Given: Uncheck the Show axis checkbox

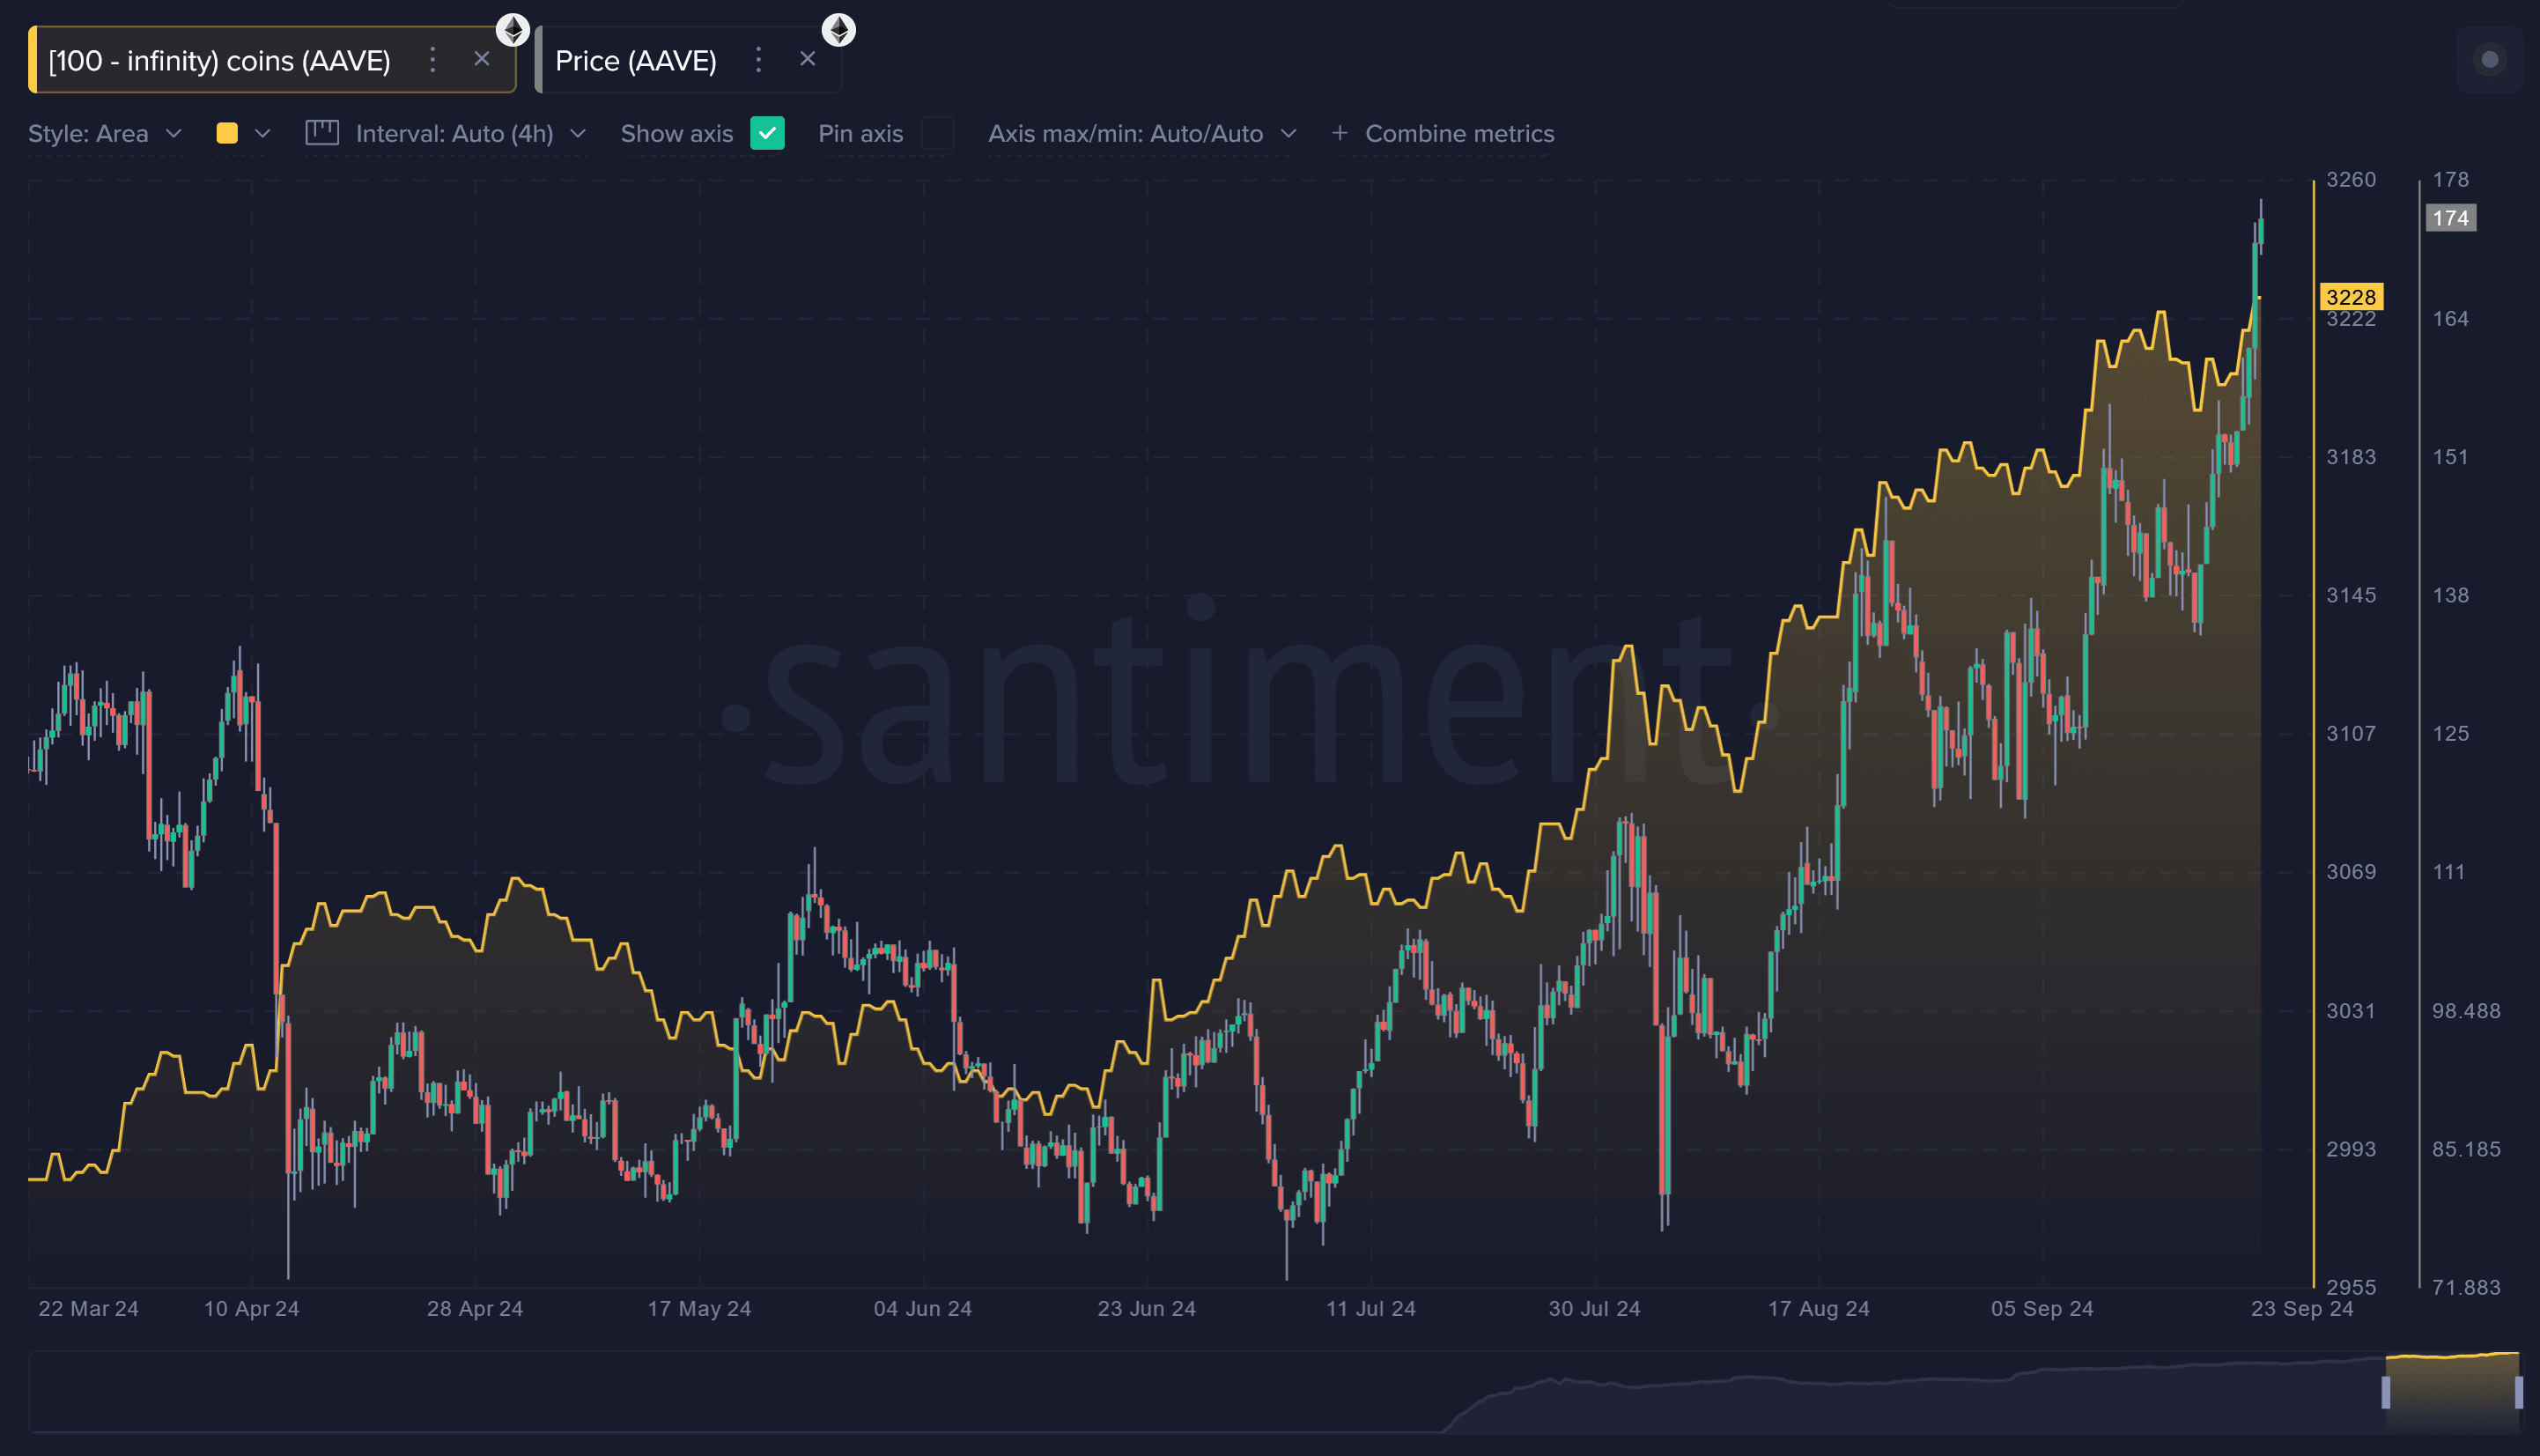Looking at the screenshot, I should pyautogui.click(x=767, y=133).
